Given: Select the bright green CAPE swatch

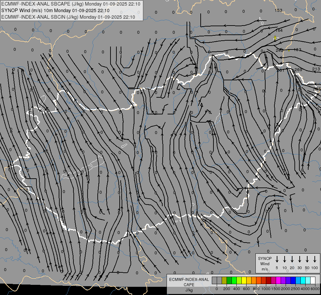Looking at the screenshot, I should point(234,280).
